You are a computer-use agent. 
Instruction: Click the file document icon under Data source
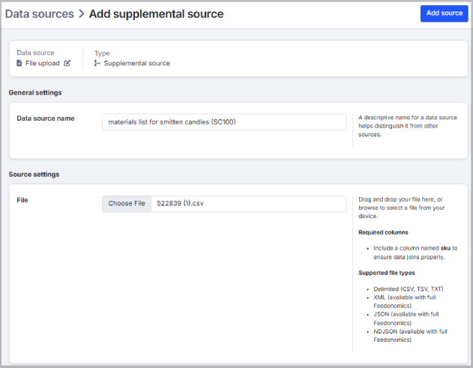[19, 63]
